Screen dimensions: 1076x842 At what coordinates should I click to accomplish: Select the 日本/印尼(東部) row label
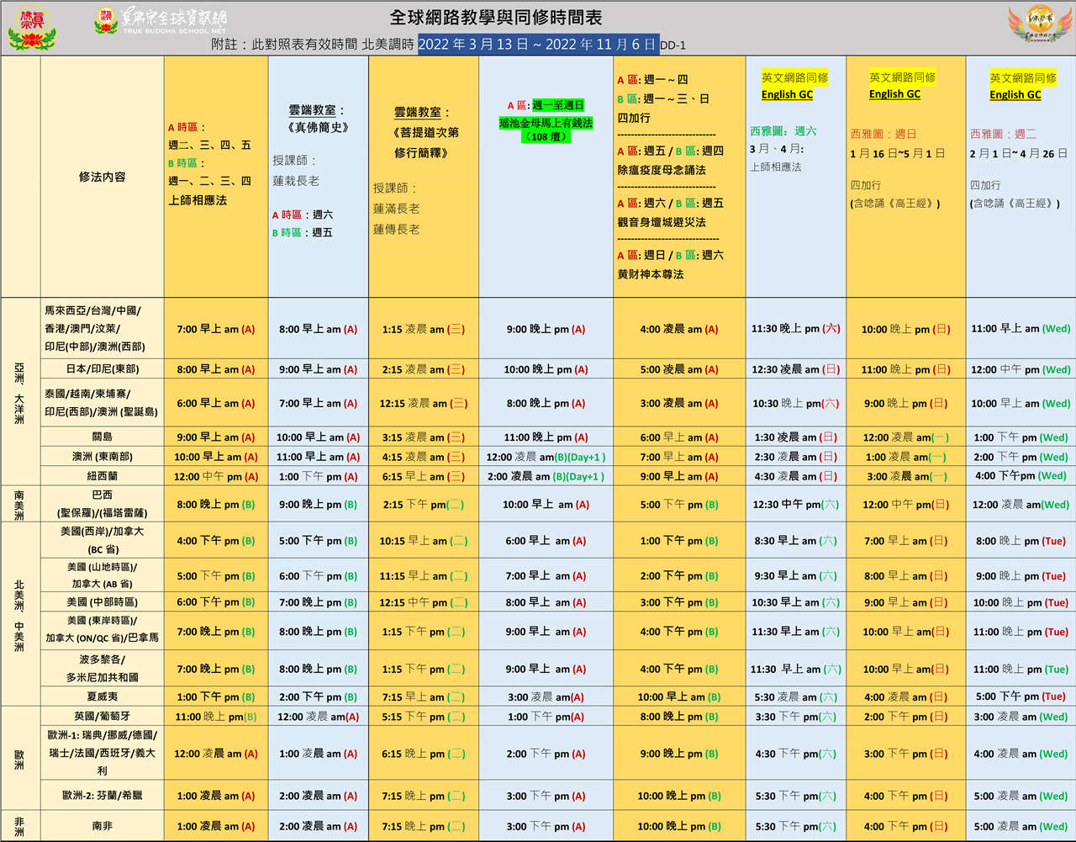102,368
